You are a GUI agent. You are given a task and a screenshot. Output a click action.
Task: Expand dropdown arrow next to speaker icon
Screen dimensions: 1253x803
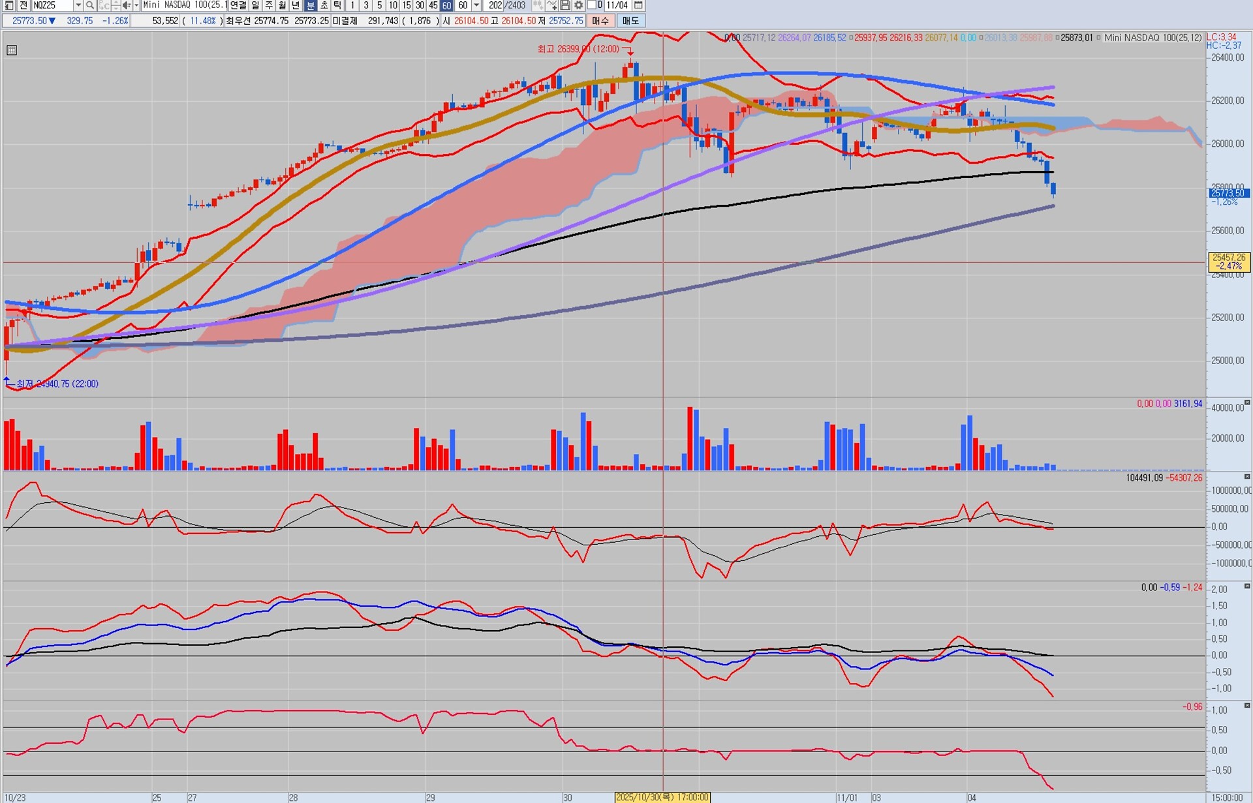click(135, 5)
